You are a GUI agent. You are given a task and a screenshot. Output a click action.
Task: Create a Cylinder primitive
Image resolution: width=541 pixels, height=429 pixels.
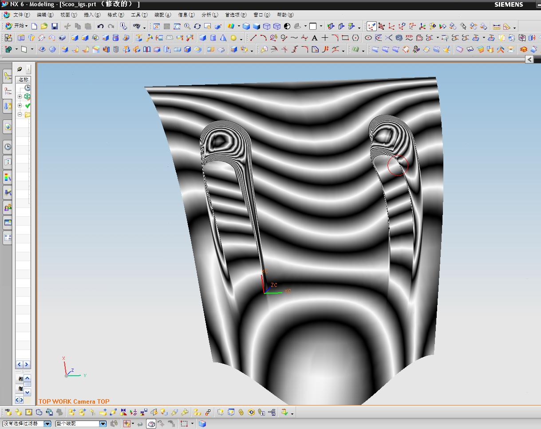point(213,38)
